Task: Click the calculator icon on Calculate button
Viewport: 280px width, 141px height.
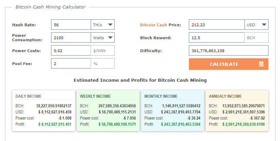Action: point(261,64)
